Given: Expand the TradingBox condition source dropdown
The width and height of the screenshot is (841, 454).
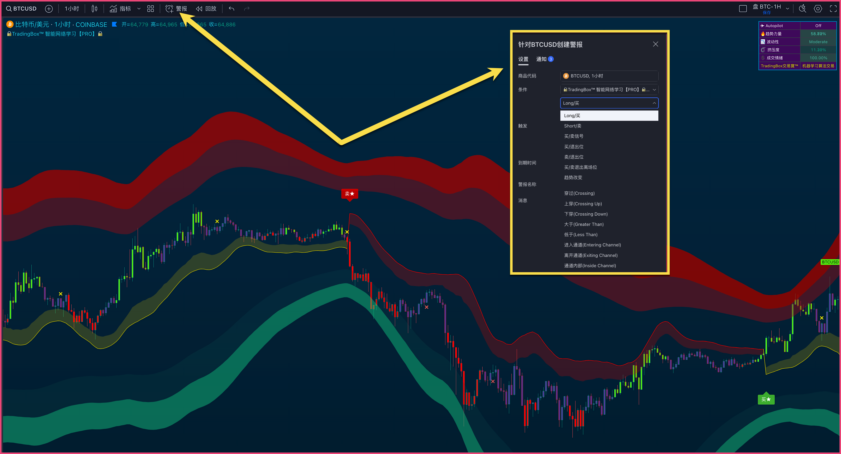Looking at the screenshot, I should tap(654, 90).
